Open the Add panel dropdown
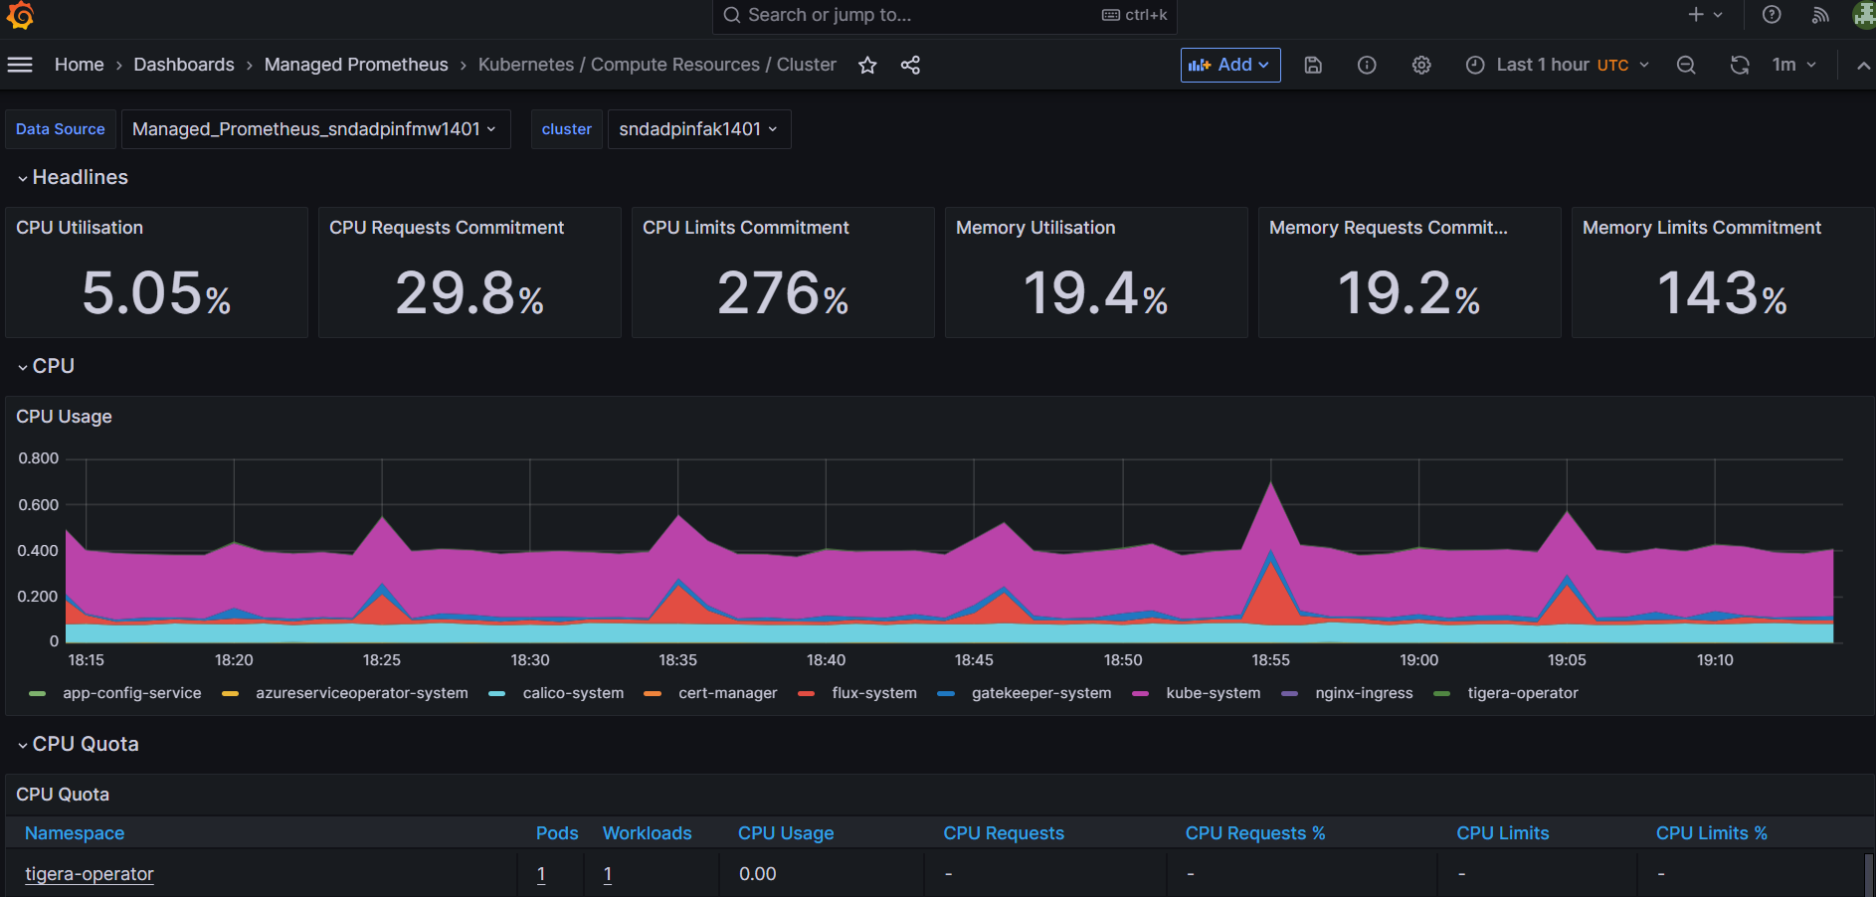This screenshot has height=897, width=1876. tap(1230, 65)
